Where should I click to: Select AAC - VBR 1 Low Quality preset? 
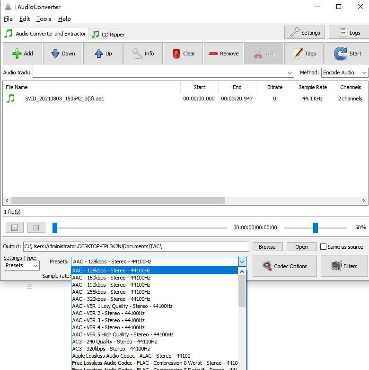pyautogui.click(x=155, y=306)
